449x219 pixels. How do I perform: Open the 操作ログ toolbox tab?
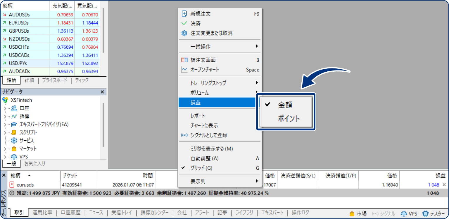click(x=300, y=213)
